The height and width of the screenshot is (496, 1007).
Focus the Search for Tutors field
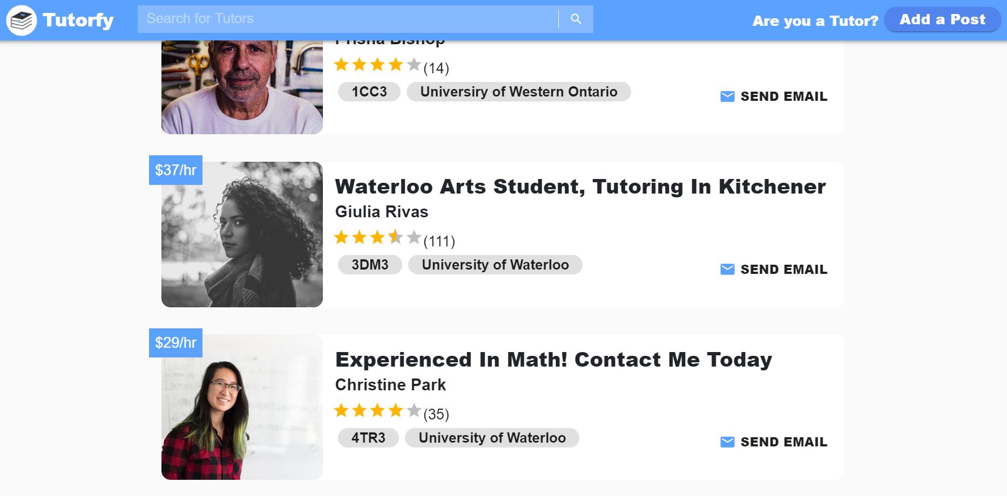[x=348, y=19]
